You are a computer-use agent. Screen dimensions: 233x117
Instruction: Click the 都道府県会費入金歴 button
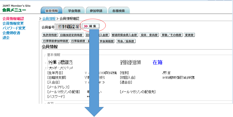124,35
